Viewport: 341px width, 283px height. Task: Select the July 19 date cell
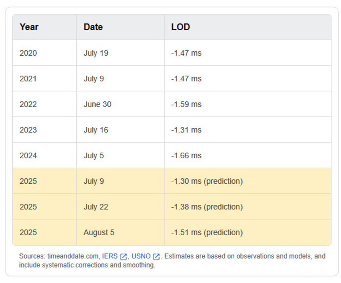pyautogui.click(x=96, y=53)
